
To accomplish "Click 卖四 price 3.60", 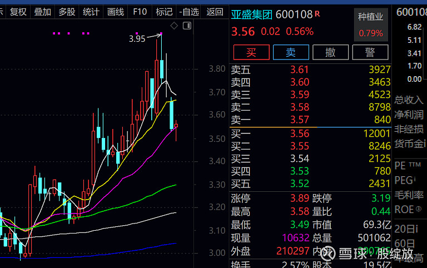I will click(300, 82).
